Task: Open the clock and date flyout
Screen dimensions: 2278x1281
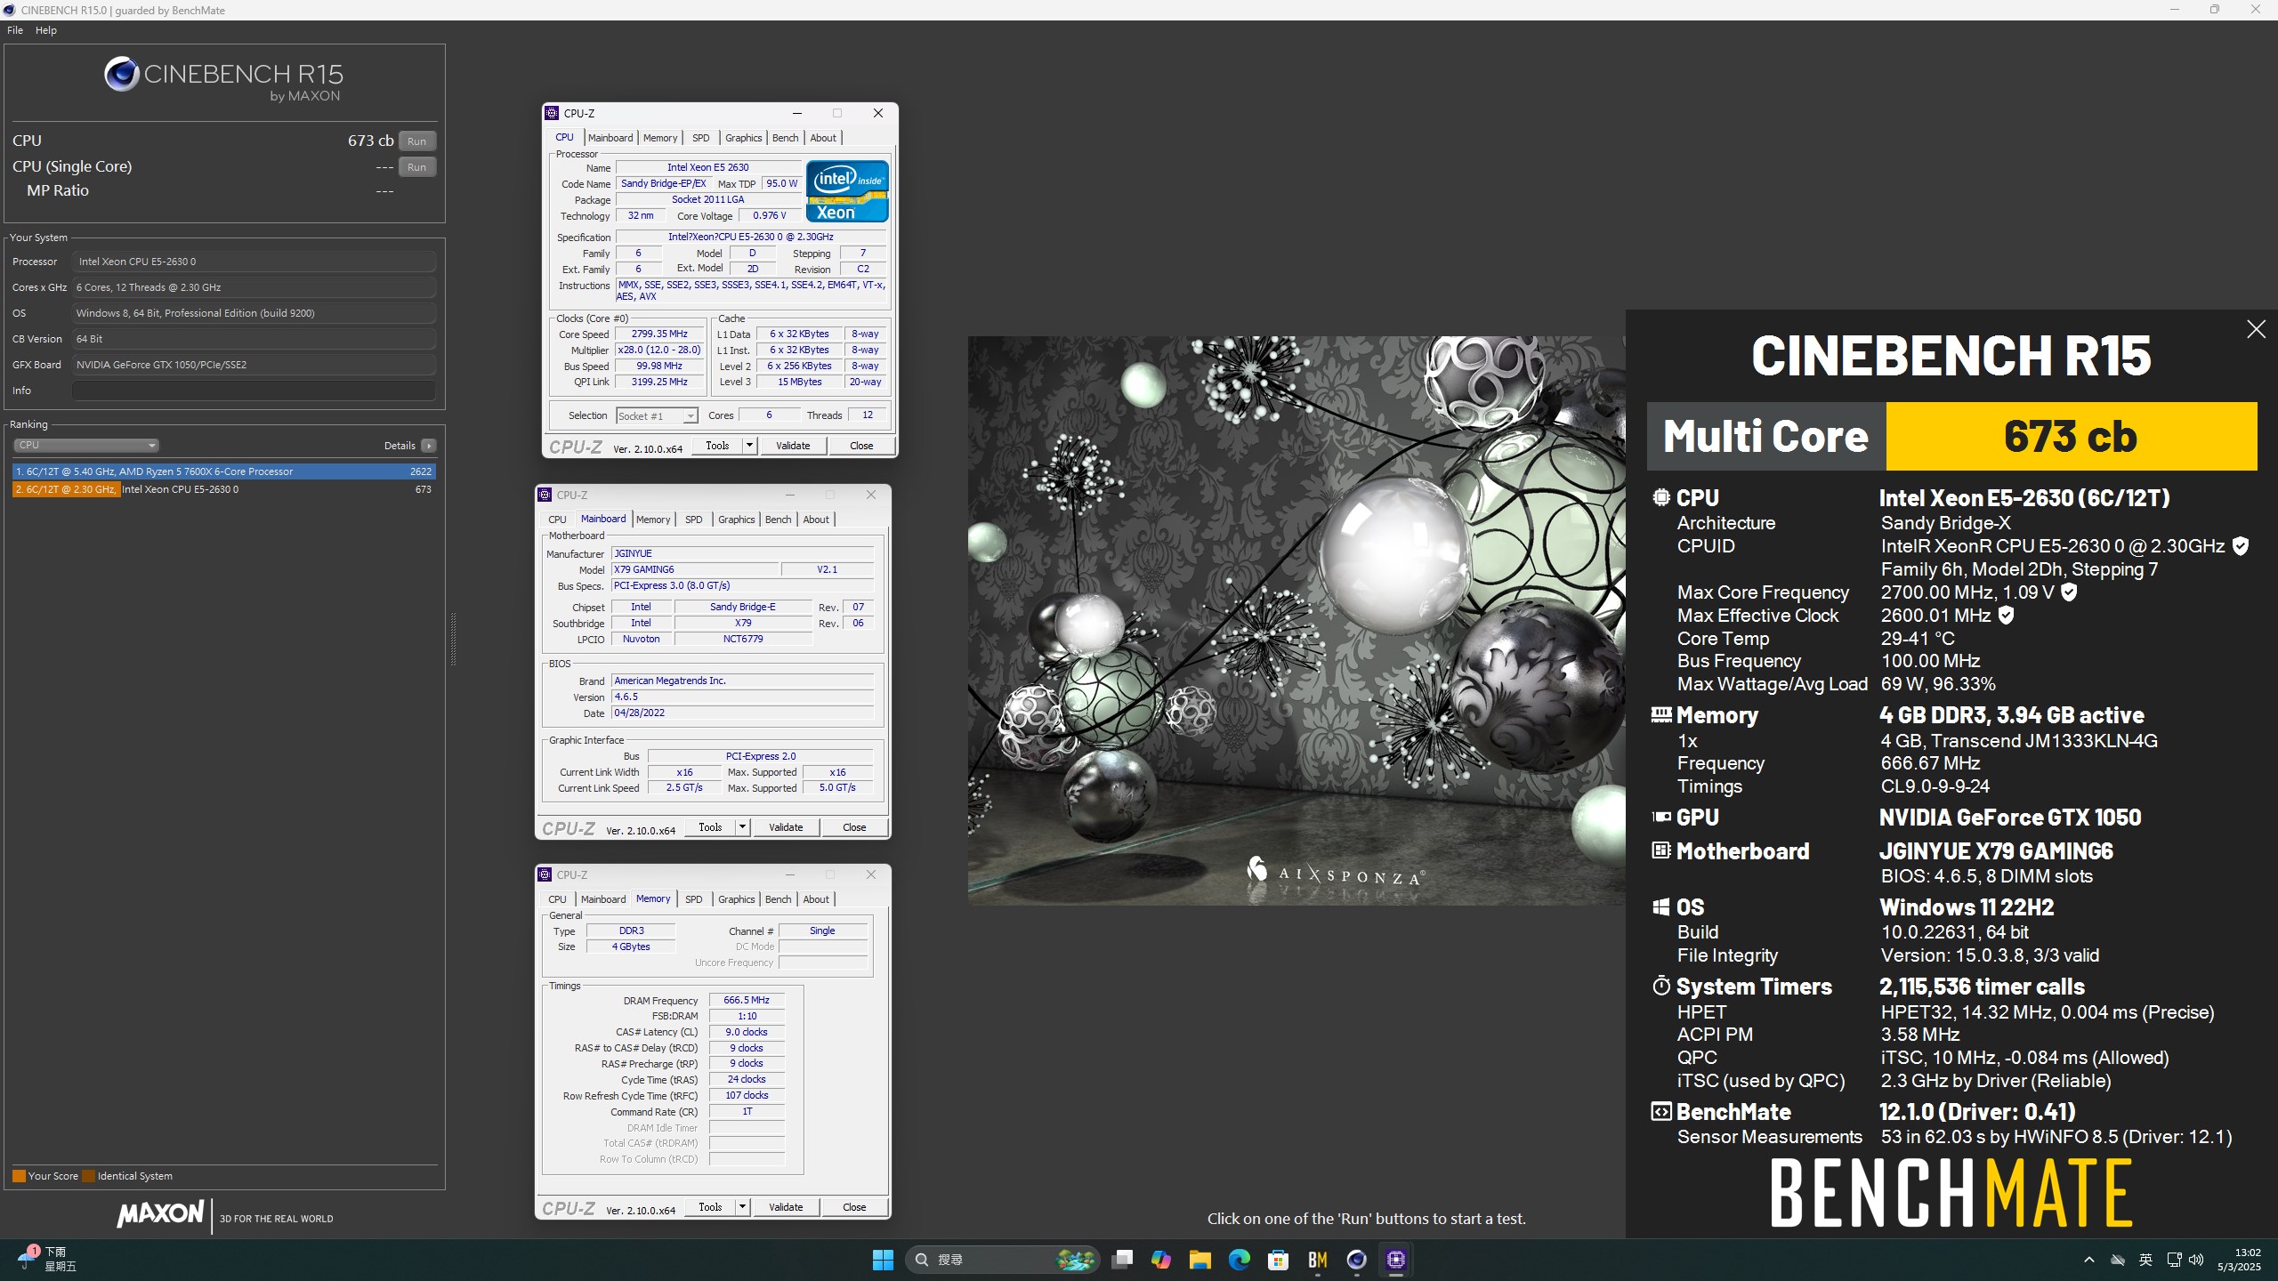Action: tap(2240, 1260)
